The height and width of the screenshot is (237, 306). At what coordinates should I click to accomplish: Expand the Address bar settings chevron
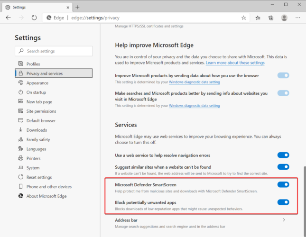point(284,220)
